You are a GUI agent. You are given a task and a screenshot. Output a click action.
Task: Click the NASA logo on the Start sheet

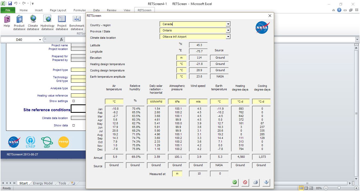coord(14,142)
